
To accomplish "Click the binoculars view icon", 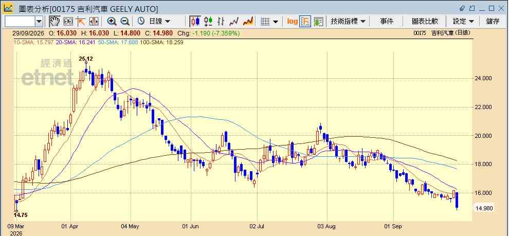I will point(68,22).
